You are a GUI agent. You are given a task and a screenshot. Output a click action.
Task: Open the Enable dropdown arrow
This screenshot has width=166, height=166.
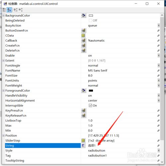(159, 56)
